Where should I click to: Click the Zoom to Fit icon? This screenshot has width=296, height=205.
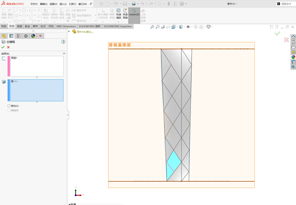click(x=152, y=27)
